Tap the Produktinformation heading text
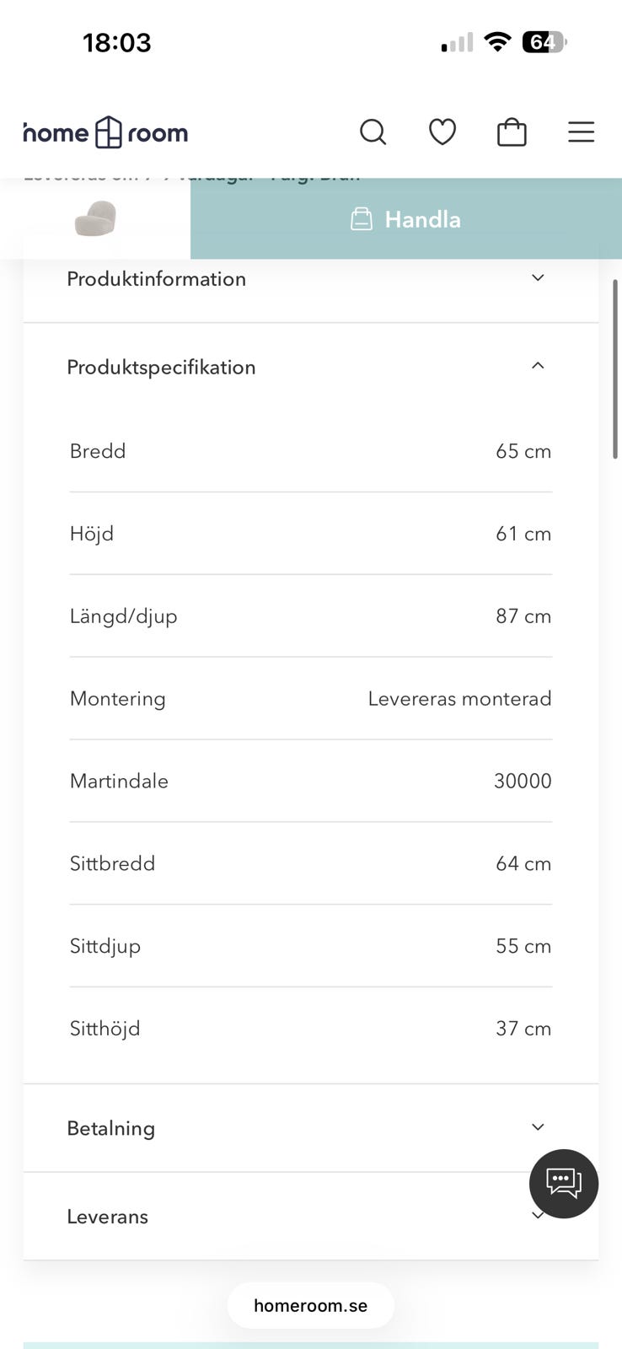This screenshot has width=622, height=1349. point(157,279)
